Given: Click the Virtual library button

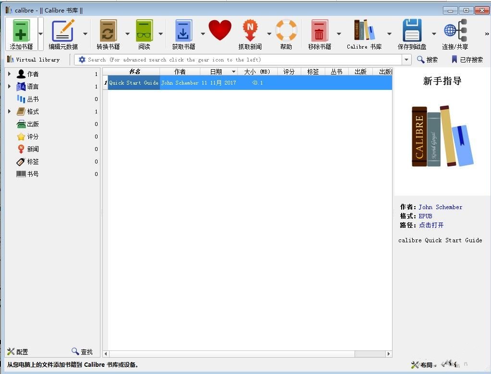Looking at the screenshot, I should (x=34, y=60).
